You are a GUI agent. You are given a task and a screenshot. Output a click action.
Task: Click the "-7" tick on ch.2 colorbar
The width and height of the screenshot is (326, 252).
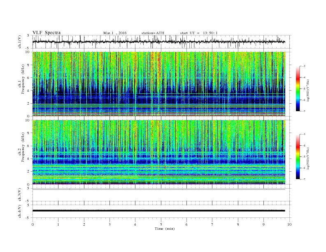click(304, 179)
